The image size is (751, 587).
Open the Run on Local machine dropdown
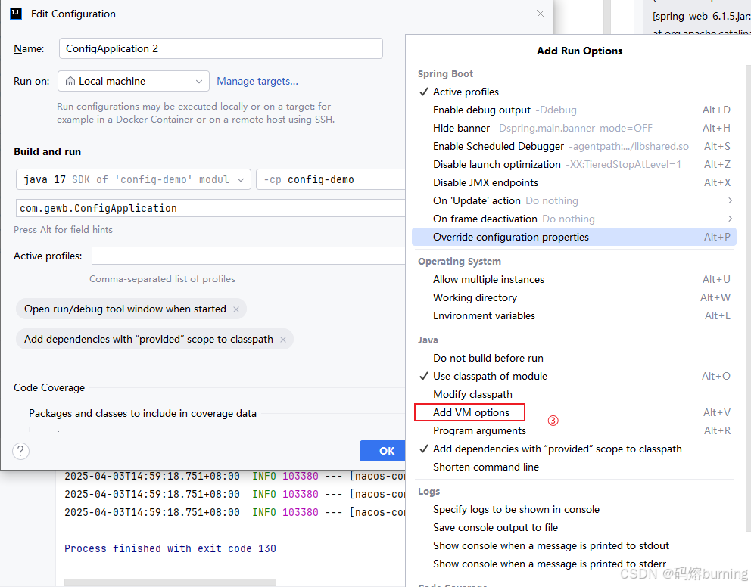[133, 82]
